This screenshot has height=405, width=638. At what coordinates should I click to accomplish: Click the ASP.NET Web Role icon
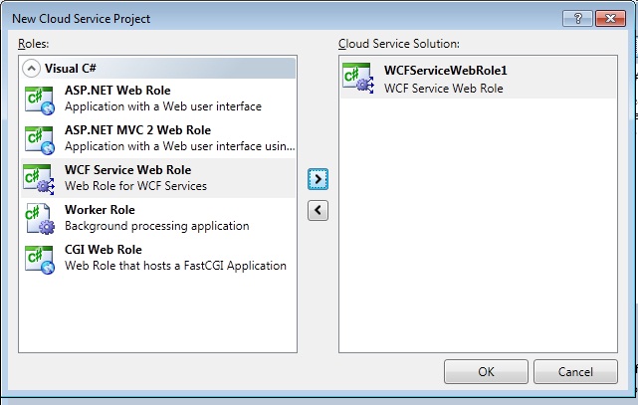(x=39, y=99)
